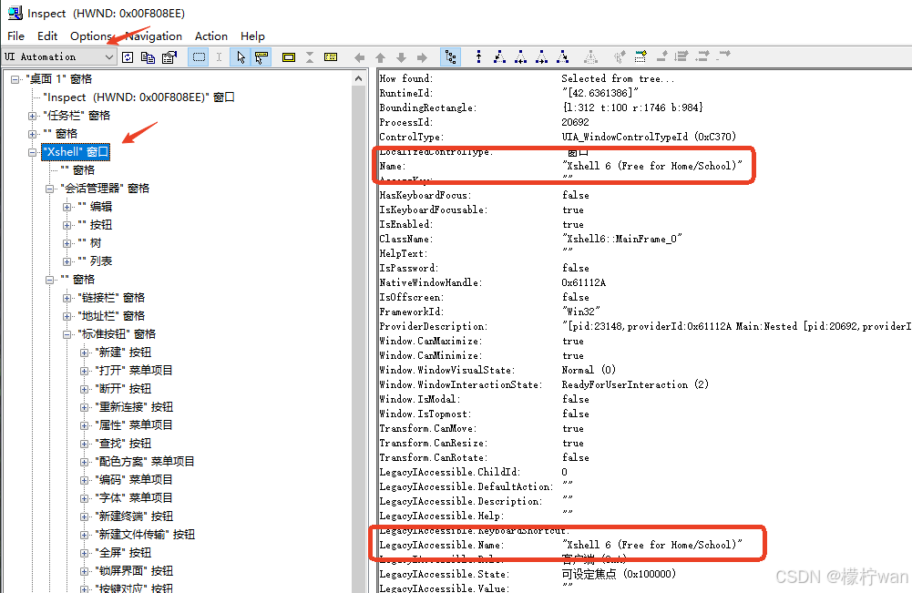The image size is (912, 593).
Task: Select the Watch Cursor arrow icon
Action: pos(241,56)
